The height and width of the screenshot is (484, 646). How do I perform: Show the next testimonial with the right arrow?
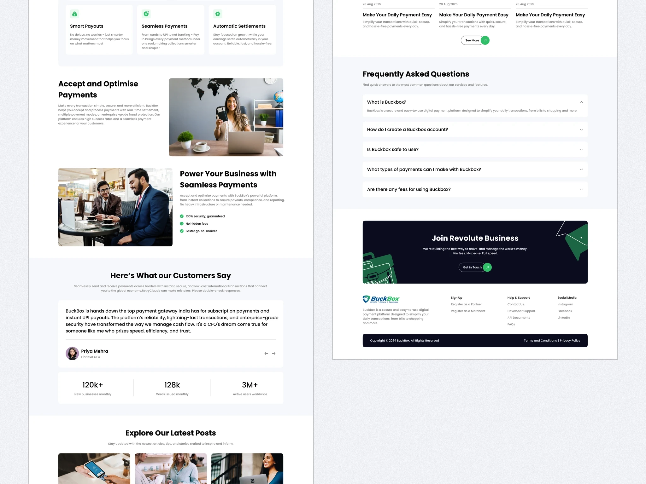[274, 354]
